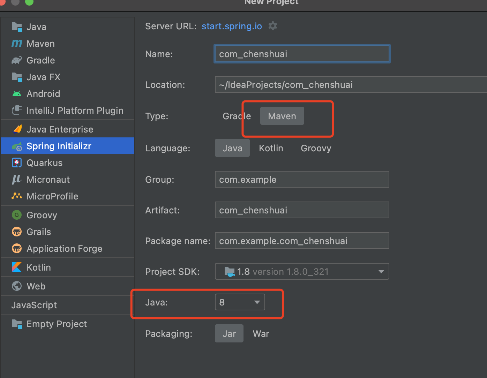Viewport: 487px width, 378px height.
Task: Click the Kotlin generator icon
Action: click(16, 267)
